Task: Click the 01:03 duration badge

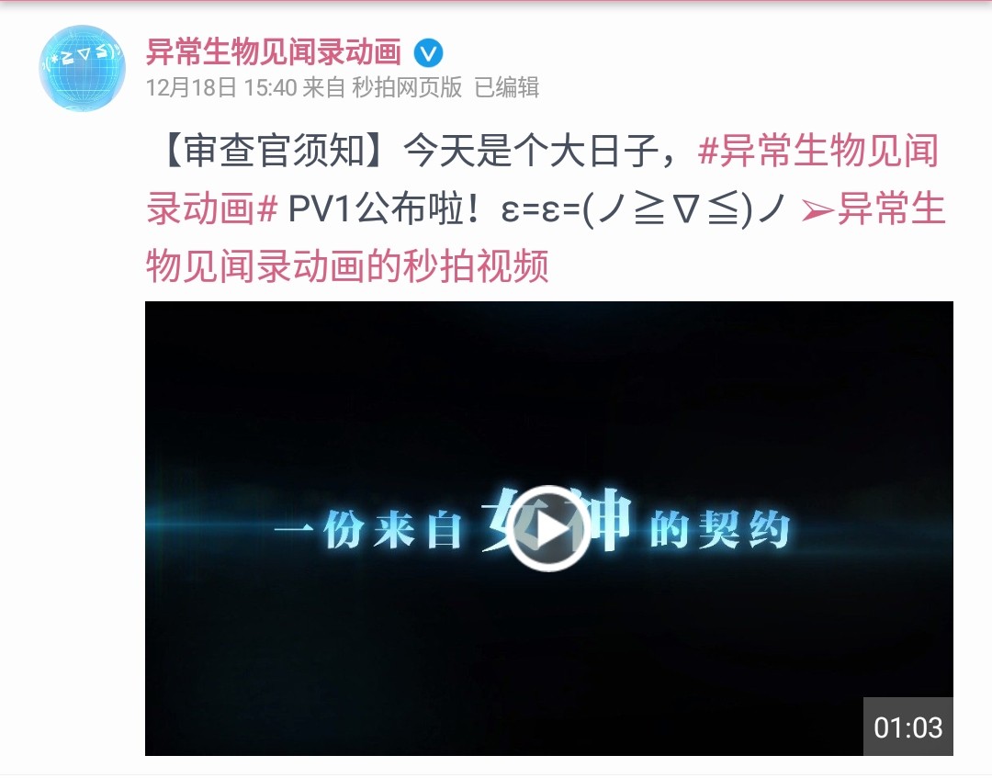Action: [907, 727]
